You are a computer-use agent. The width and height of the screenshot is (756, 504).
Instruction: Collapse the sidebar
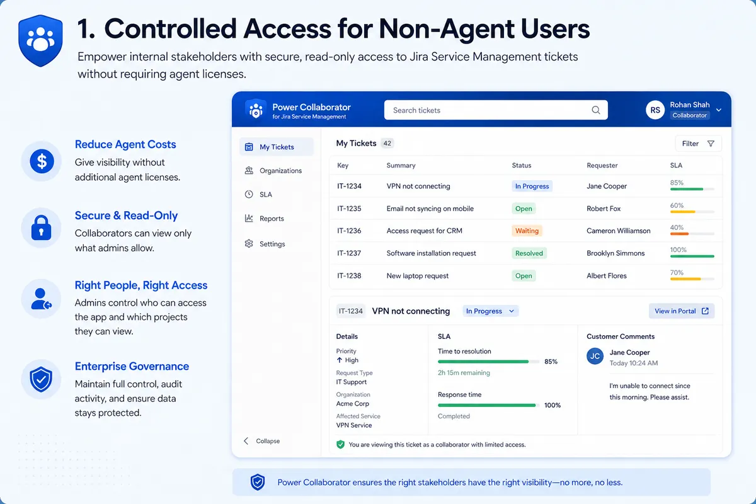point(261,441)
